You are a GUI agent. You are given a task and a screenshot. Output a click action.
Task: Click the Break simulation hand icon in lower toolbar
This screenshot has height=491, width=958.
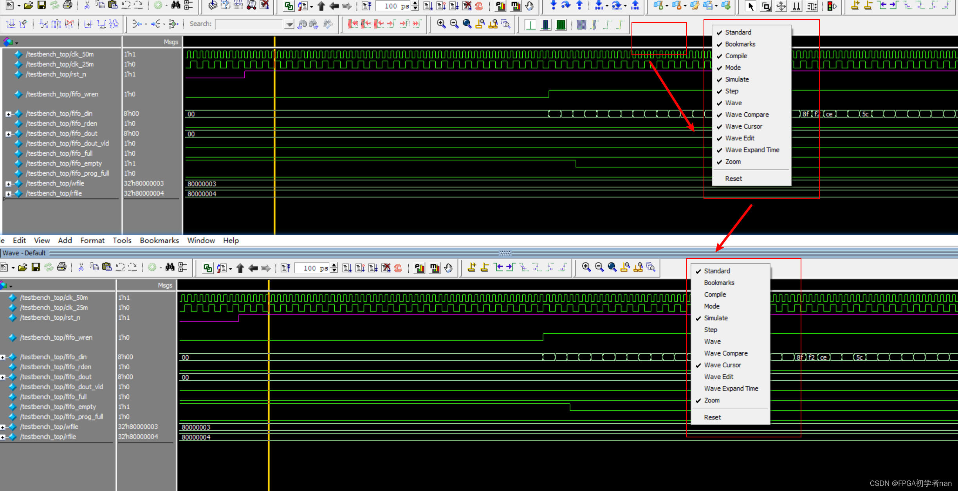[x=448, y=268]
